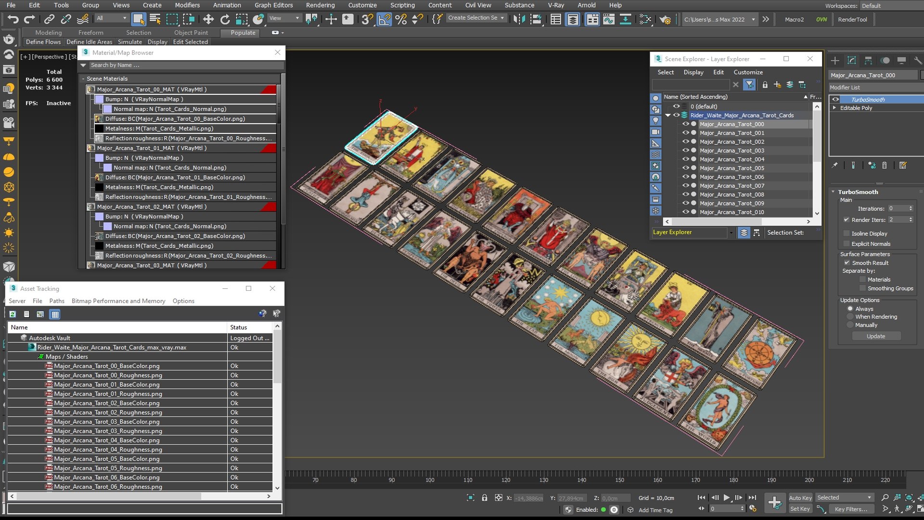The width and height of the screenshot is (924, 520).
Task: Open the Create Selection Set dropdown
Action: point(502,18)
